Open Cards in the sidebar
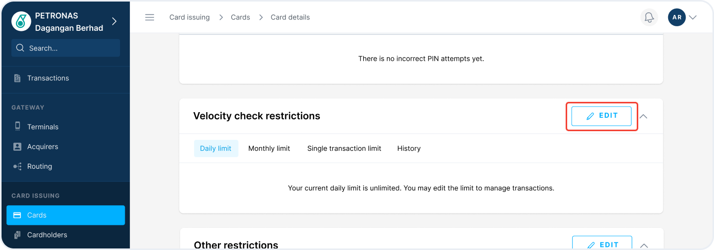This screenshot has height=250, width=714. point(66,215)
